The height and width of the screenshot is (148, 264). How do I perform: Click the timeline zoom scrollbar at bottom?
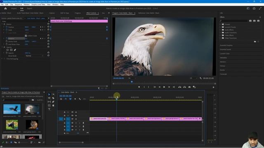pos(71,143)
